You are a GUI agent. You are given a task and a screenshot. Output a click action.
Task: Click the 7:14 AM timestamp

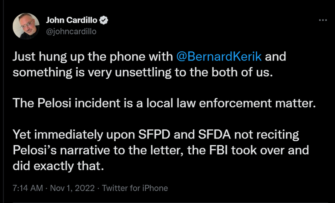[27, 188]
